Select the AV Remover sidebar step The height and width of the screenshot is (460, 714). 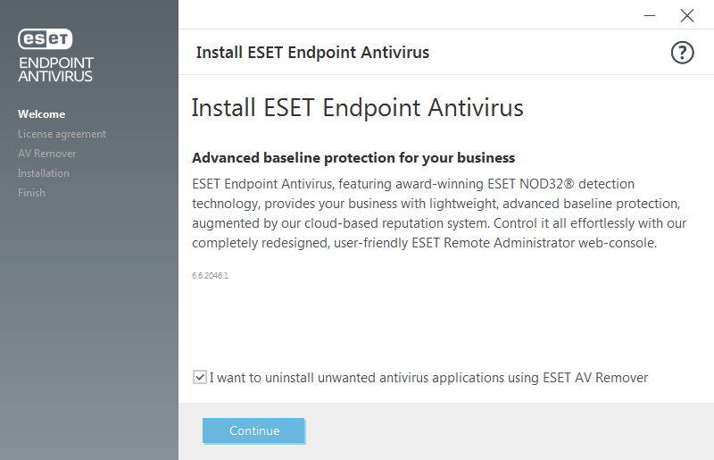[x=46, y=154]
